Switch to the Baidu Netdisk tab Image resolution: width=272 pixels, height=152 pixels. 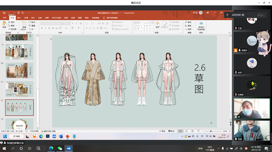(96, 18)
